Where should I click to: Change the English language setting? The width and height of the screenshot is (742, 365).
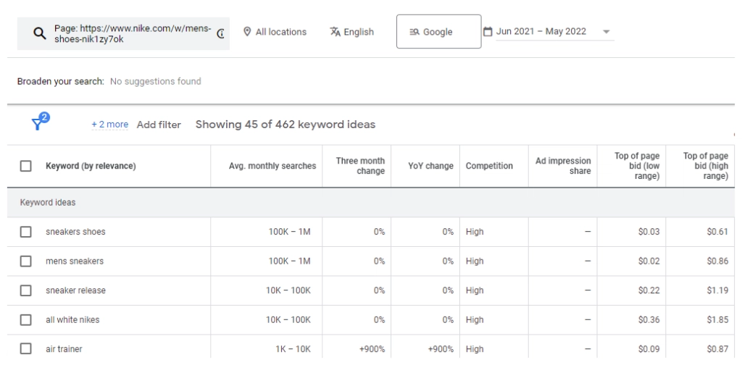tap(351, 32)
